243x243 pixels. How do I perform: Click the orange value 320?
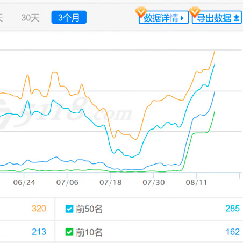tap(39, 209)
